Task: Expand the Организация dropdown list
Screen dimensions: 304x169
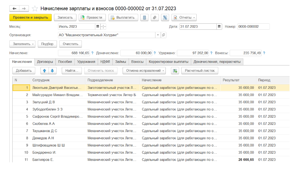Action: tap(158, 35)
